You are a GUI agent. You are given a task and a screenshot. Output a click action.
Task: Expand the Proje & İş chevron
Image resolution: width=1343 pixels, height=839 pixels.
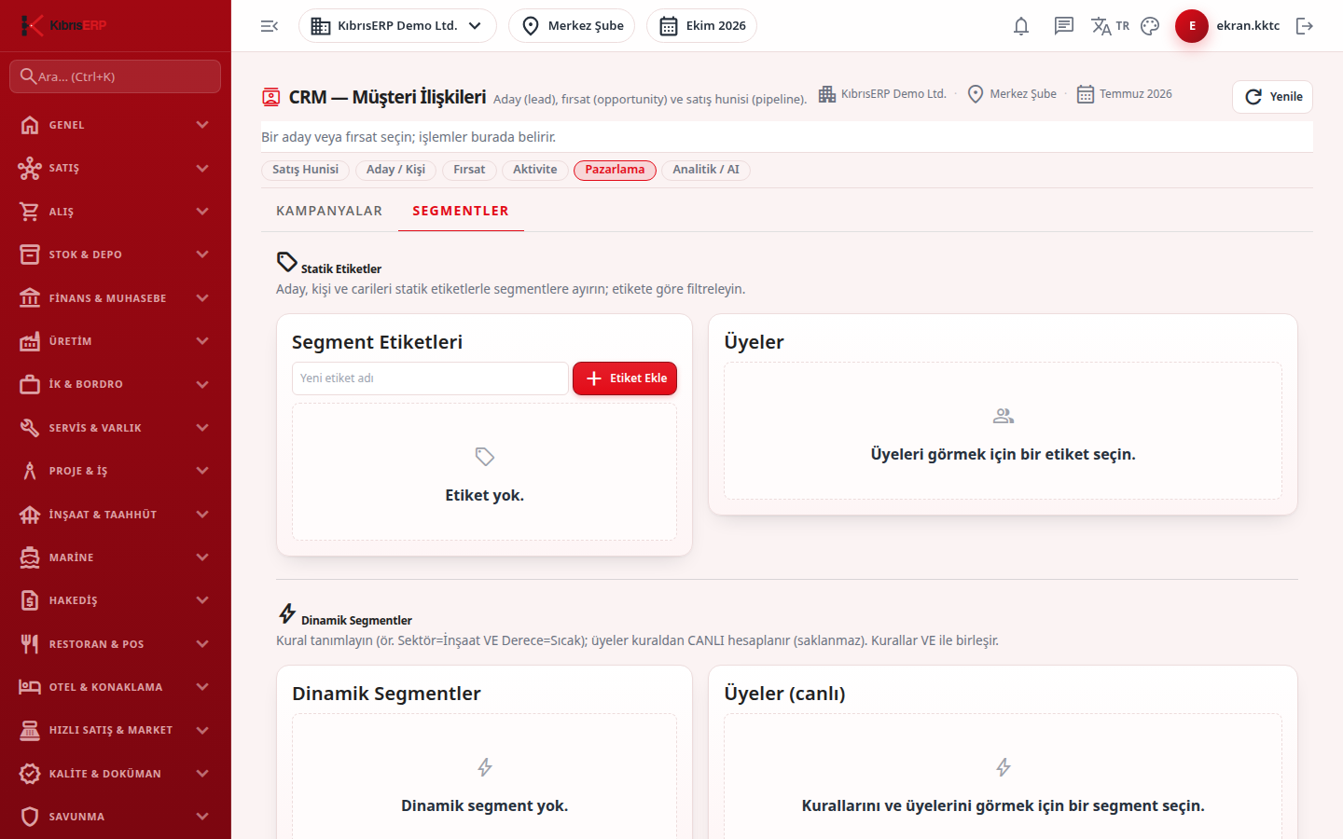pos(202,471)
